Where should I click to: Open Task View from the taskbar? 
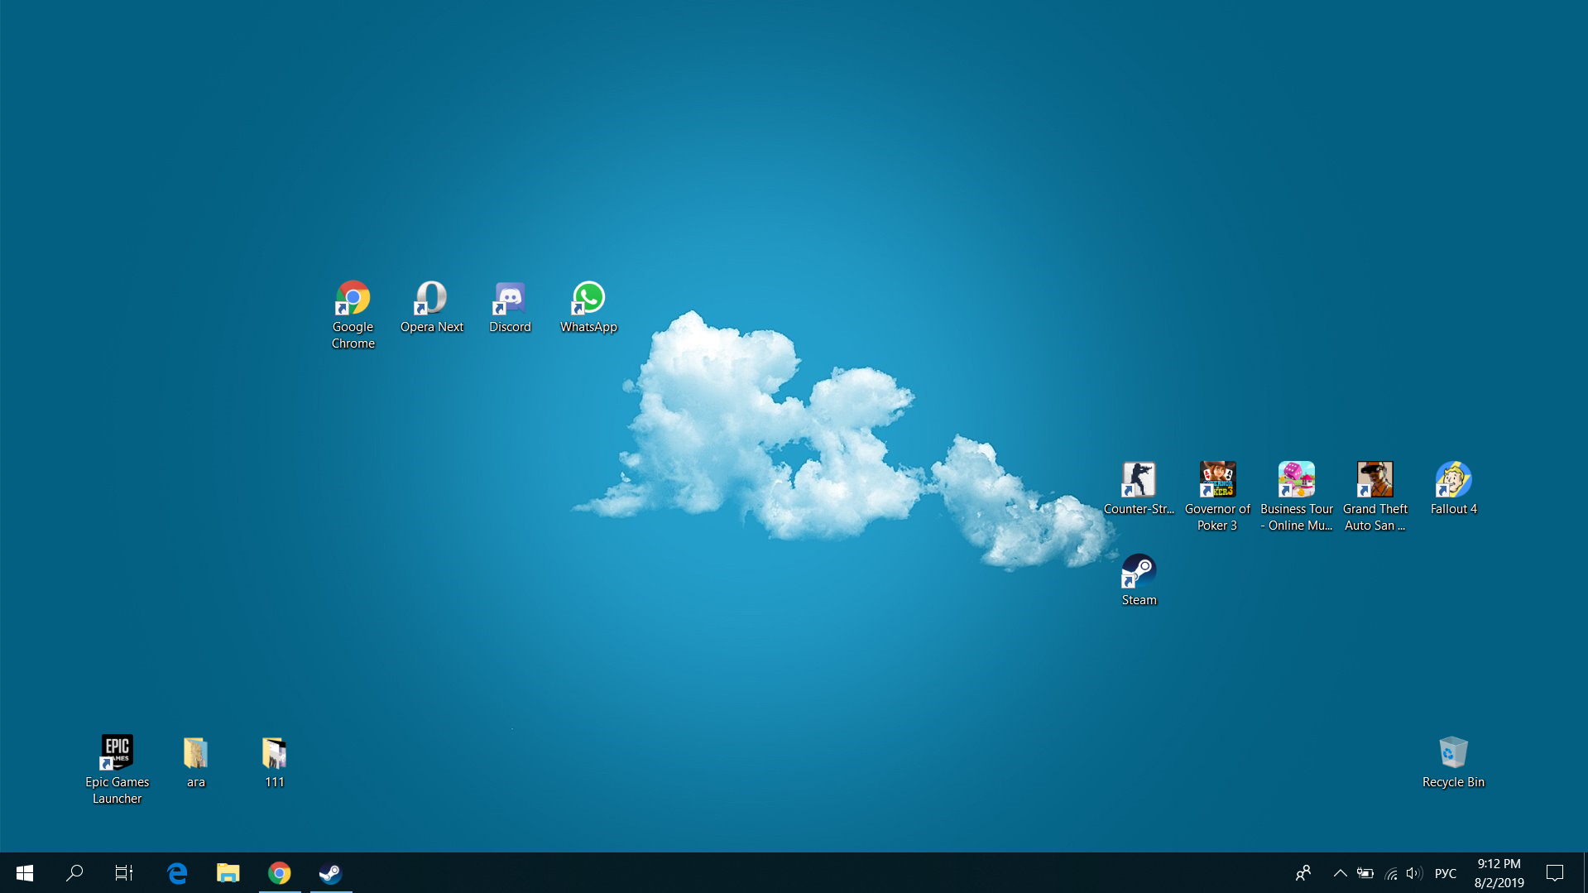(x=124, y=872)
